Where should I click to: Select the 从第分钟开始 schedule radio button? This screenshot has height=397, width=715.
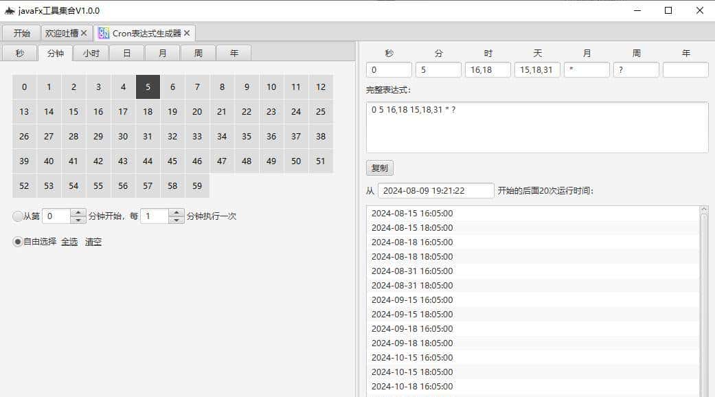pyautogui.click(x=16, y=216)
